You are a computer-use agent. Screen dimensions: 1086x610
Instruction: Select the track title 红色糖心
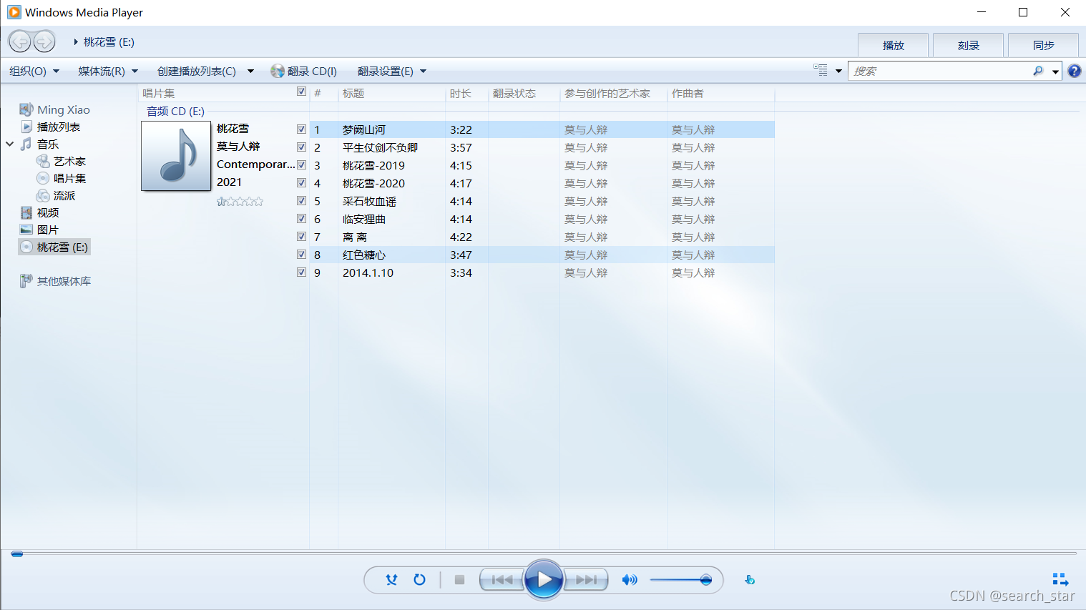tap(364, 255)
